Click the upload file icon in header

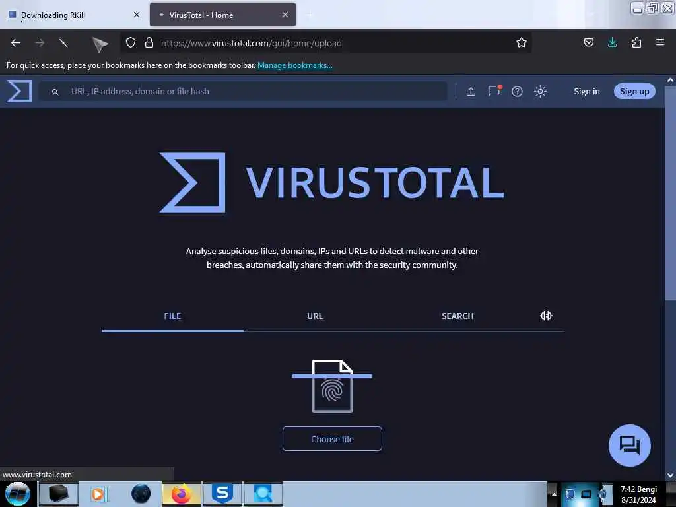471,91
